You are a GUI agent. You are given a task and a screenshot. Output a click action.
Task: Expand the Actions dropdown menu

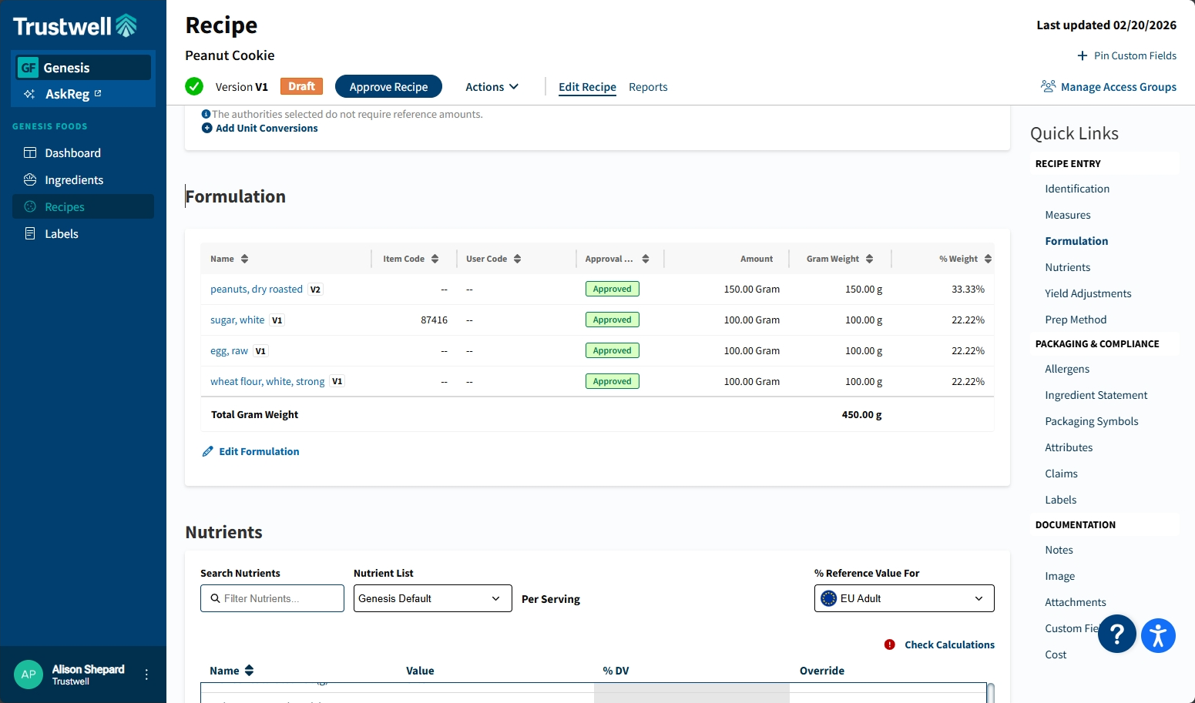coord(492,87)
